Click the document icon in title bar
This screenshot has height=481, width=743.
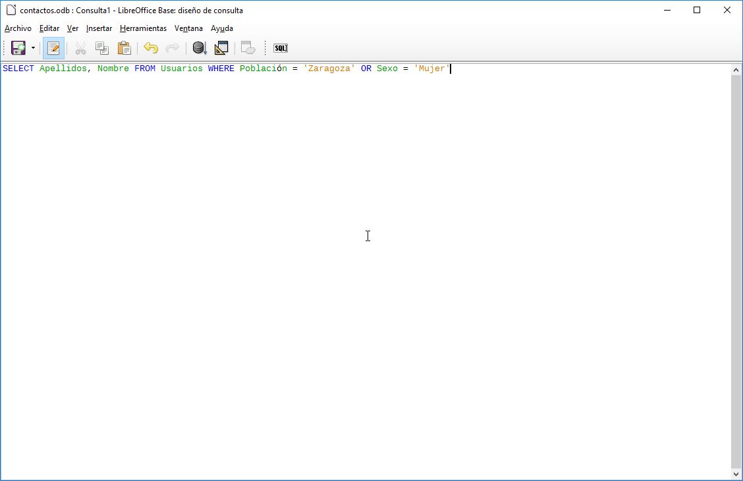pos(11,10)
